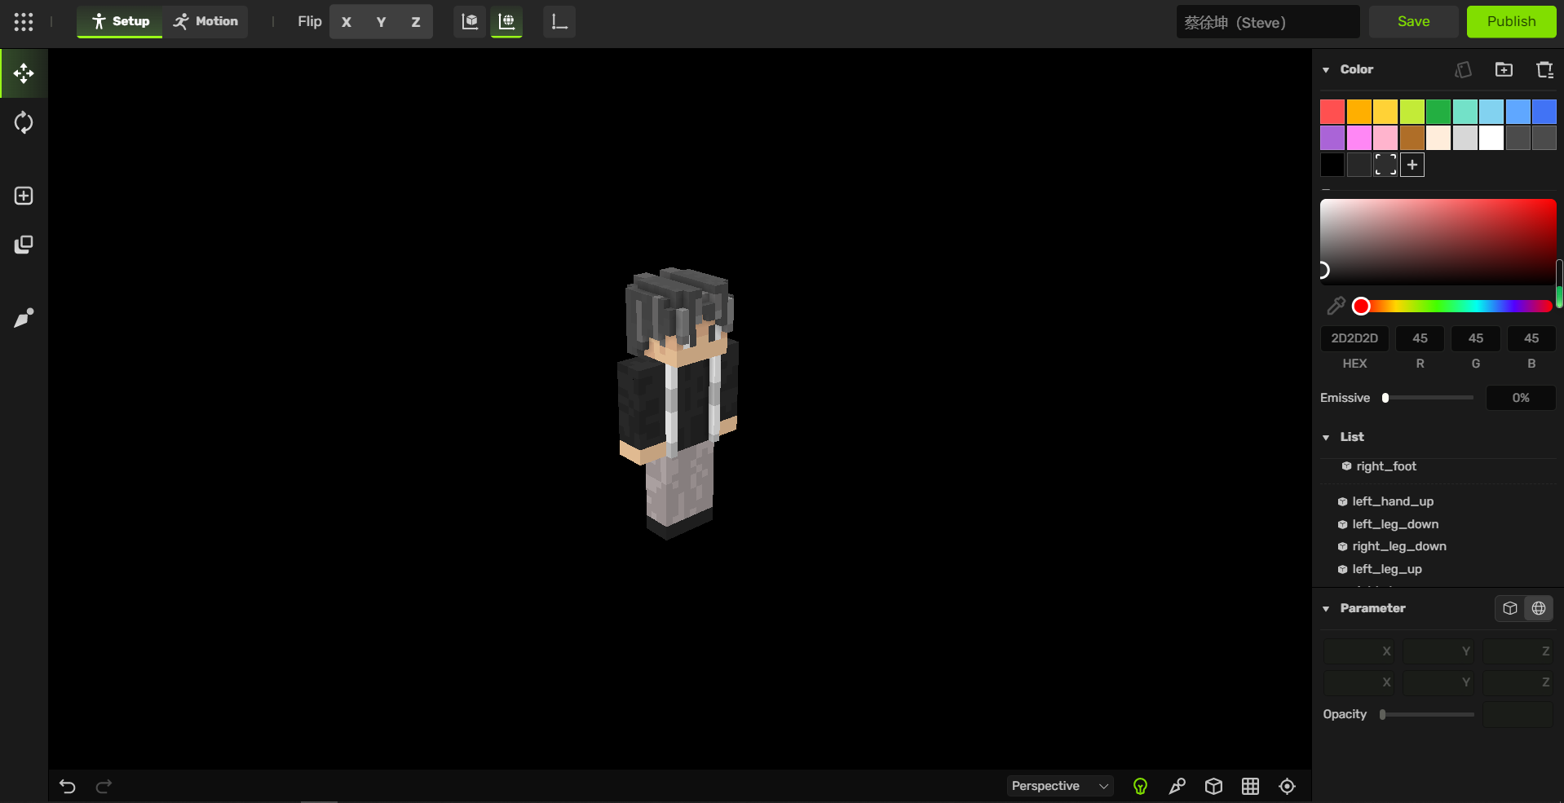Click the G value field
The image size is (1564, 803).
coord(1476,338)
